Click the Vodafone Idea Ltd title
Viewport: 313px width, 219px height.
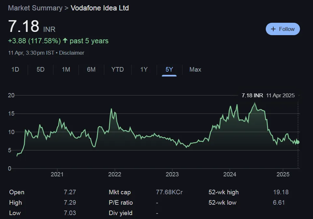click(x=100, y=8)
